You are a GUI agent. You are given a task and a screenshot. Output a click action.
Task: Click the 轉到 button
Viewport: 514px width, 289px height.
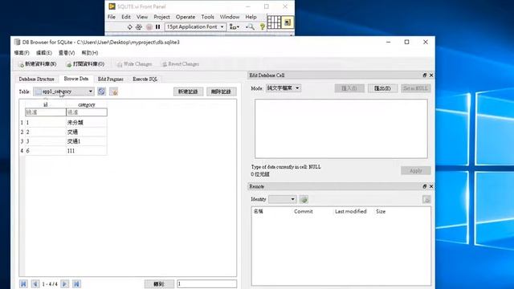pyautogui.click(x=159, y=284)
